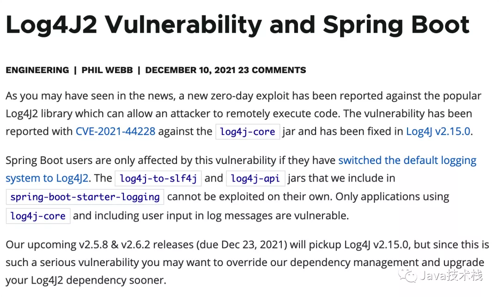Click the article title heading
499x297 pixels.
click(x=237, y=24)
